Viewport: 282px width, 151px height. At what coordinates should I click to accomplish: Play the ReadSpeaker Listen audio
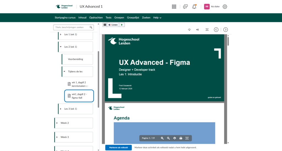[122, 25]
